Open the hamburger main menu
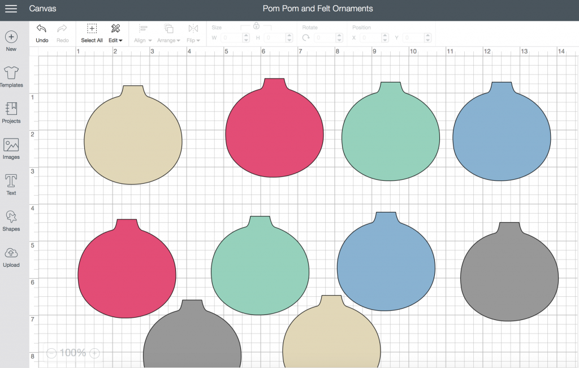Viewport: 579px width, 368px height. [x=11, y=8]
